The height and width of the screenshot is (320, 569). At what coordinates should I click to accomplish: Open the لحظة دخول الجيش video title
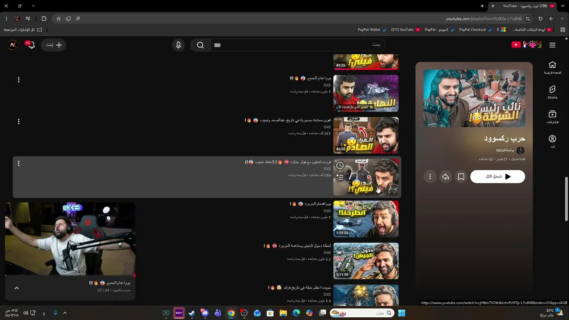click(x=297, y=245)
